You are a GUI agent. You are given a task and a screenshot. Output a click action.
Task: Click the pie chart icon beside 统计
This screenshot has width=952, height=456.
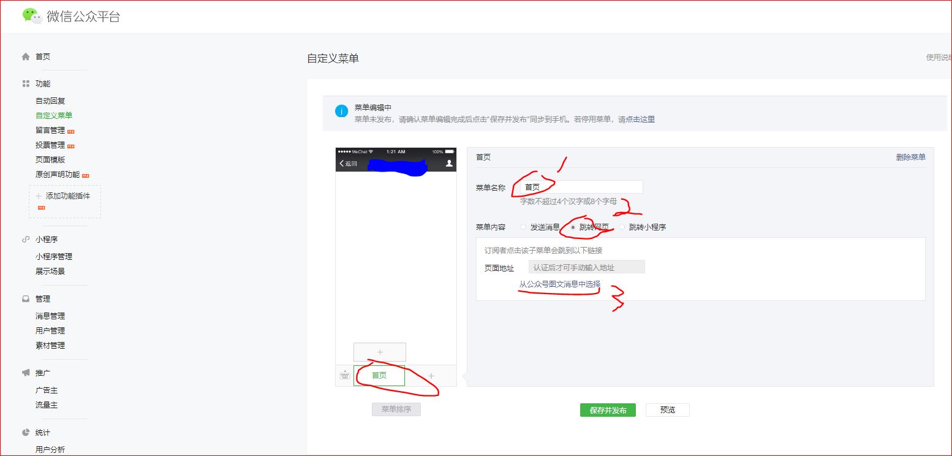[x=26, y=432]
